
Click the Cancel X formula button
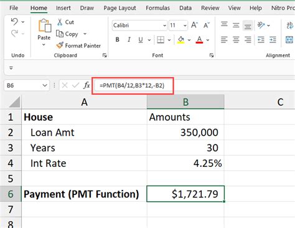(x=65, y=85)
